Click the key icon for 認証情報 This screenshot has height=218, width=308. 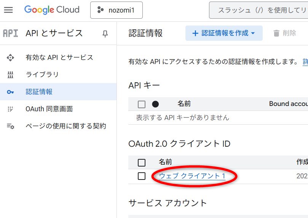pos(10,92)
